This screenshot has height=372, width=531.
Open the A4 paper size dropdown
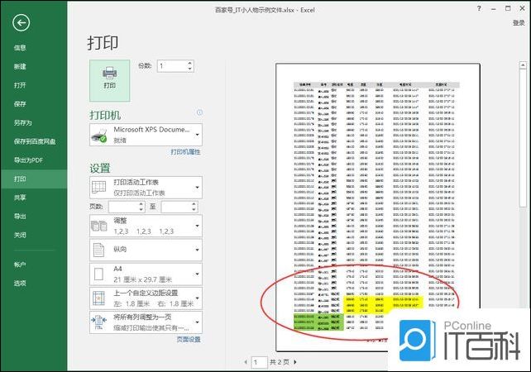coord(146,274)
